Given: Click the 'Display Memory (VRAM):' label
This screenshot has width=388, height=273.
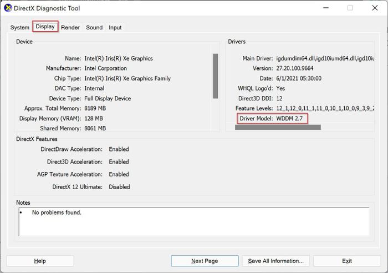Looking at the screenshot, I should point(50,118).
